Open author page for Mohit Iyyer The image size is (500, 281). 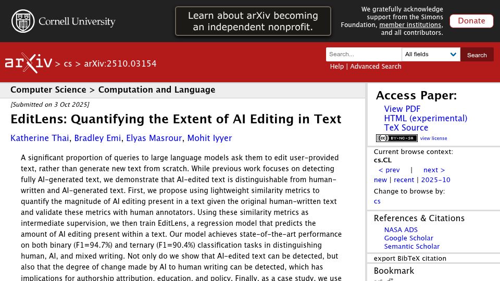point(209,138)
